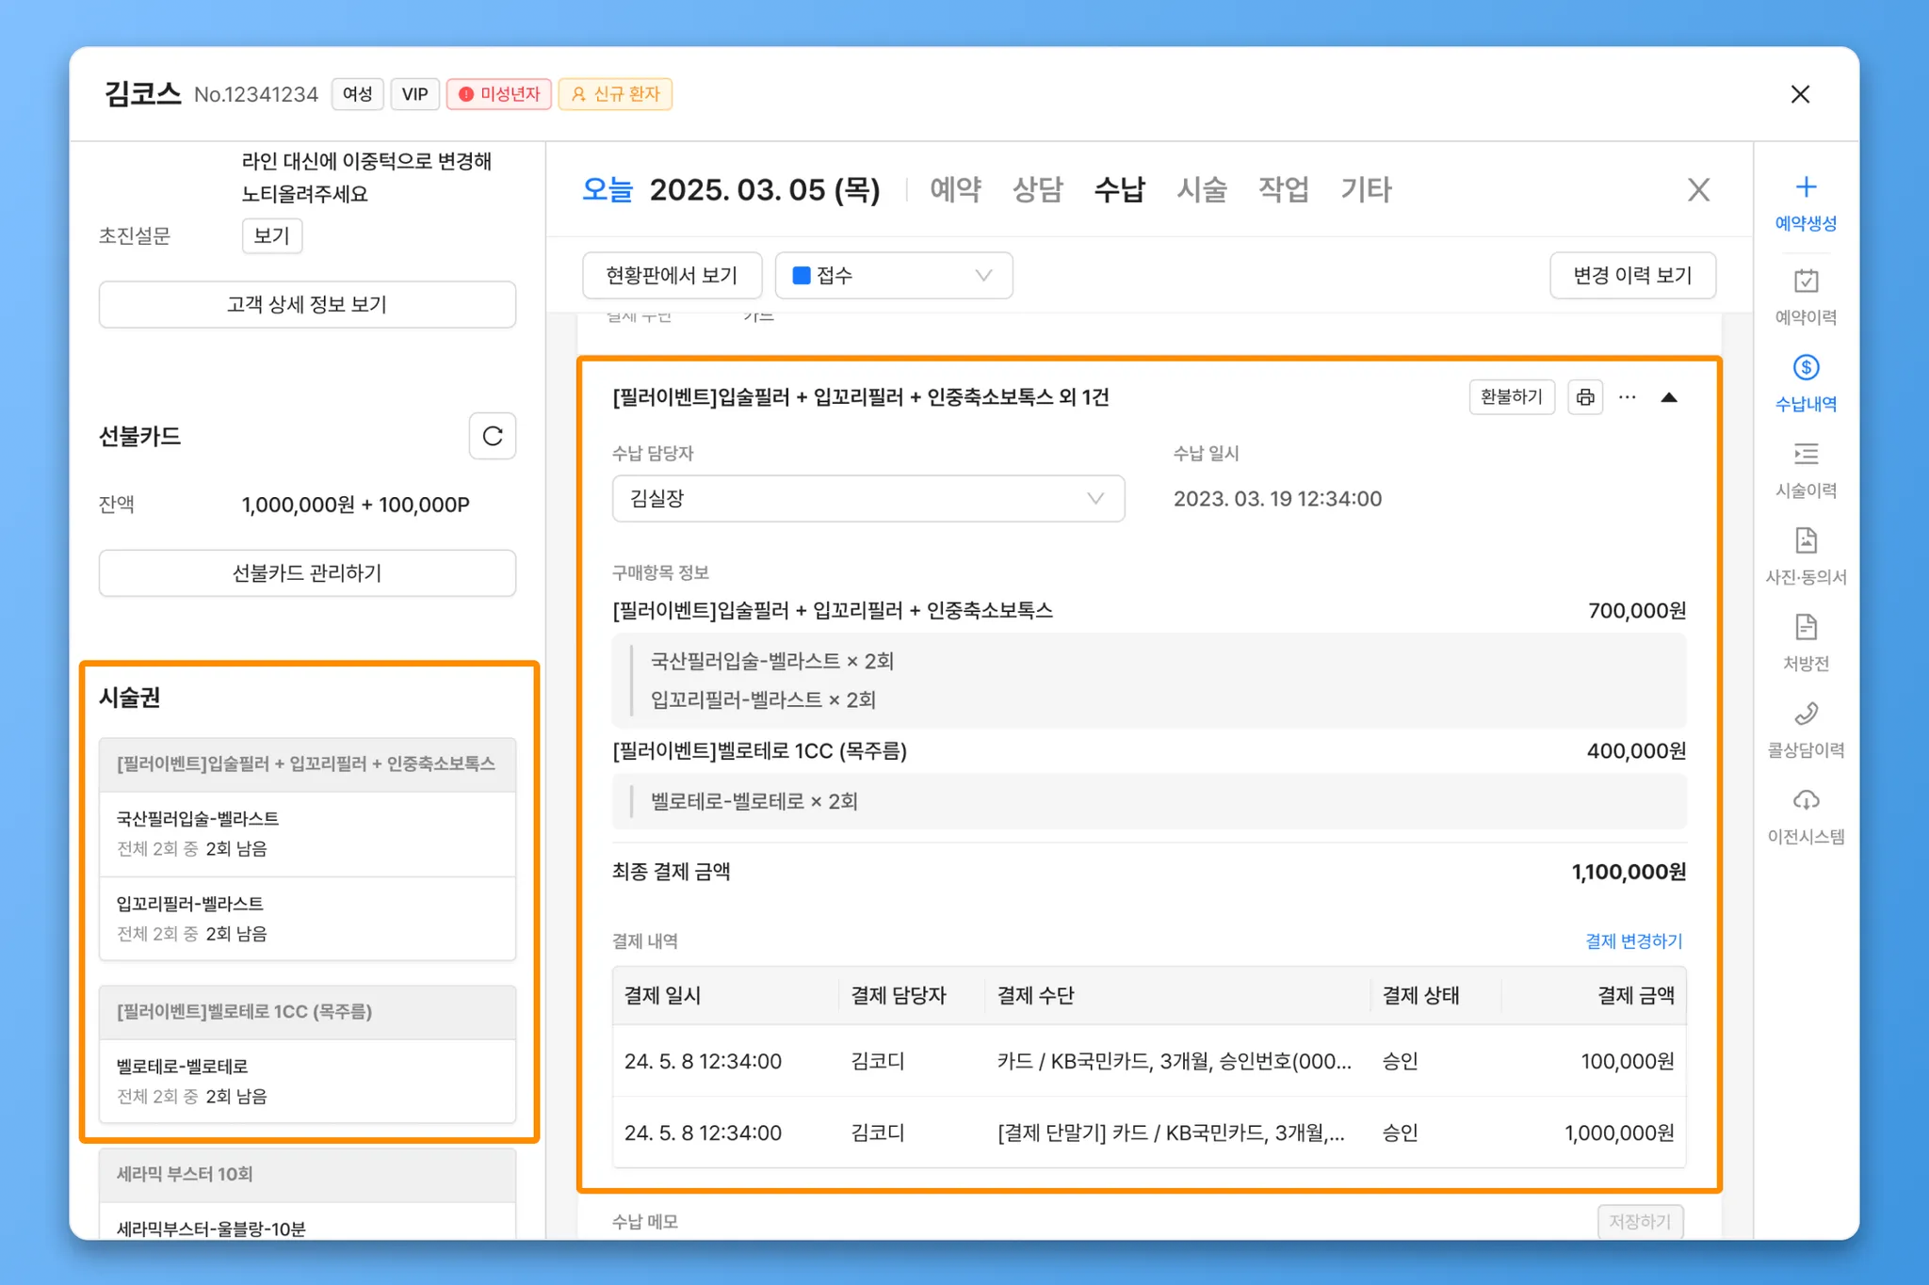This screenshot has height=1285, width=1929.
Task: Open the 수납 담당자 김실장 dropdown
Action: point(867,498)
